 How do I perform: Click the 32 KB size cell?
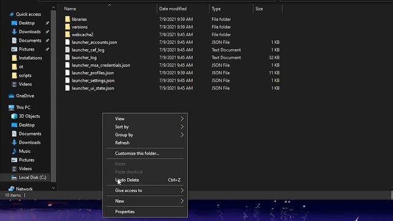pos(274,57)
